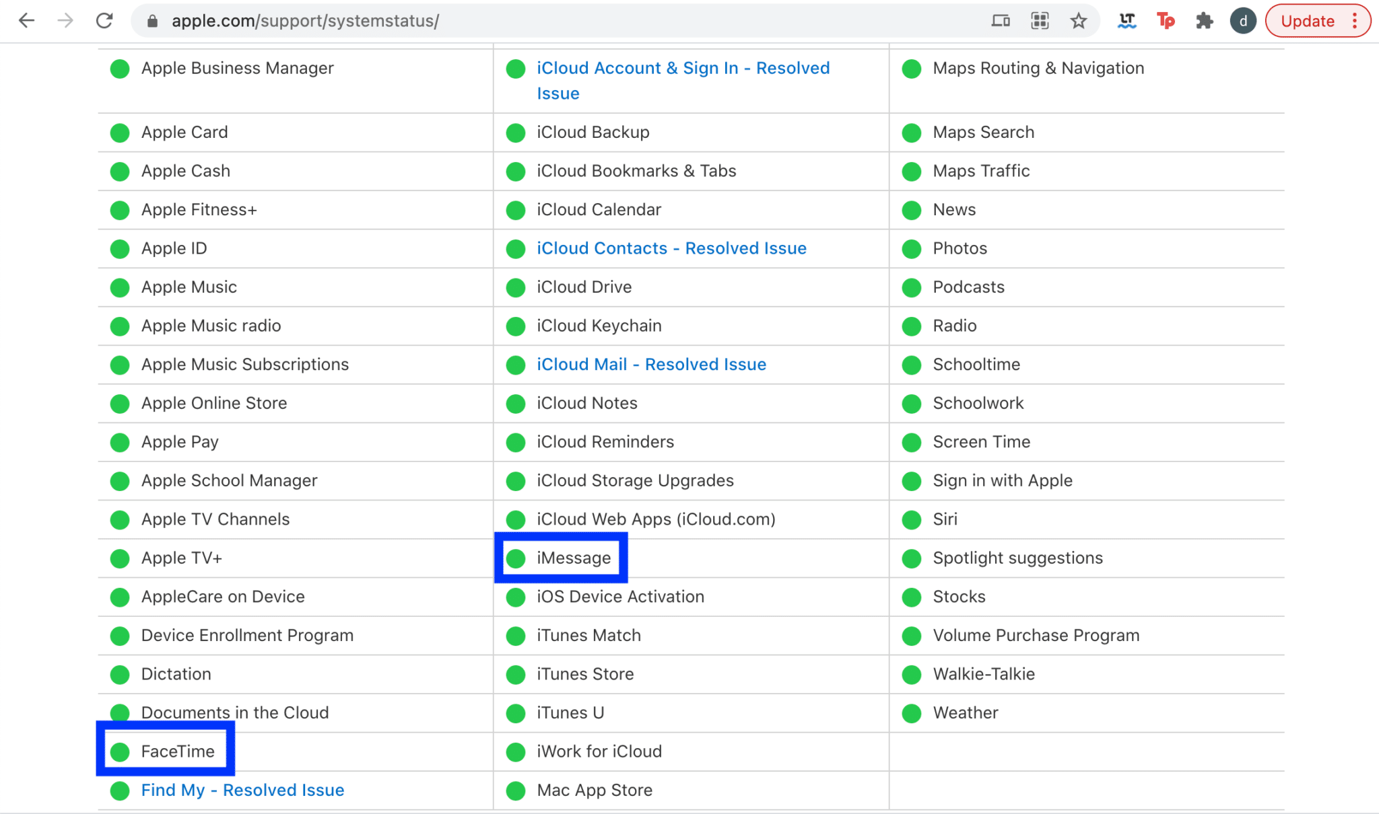Click the device cast icon in address bar
Viewport: 1379px width, 814px height.
click(1001, 21)
